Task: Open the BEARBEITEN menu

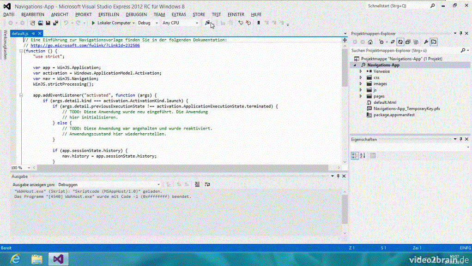Action: [x=32, y=14]
